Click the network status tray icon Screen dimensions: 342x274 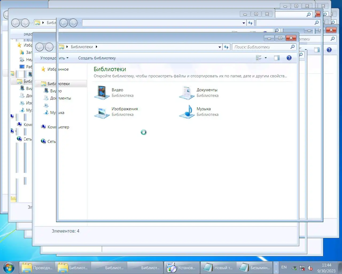point(302,268)
